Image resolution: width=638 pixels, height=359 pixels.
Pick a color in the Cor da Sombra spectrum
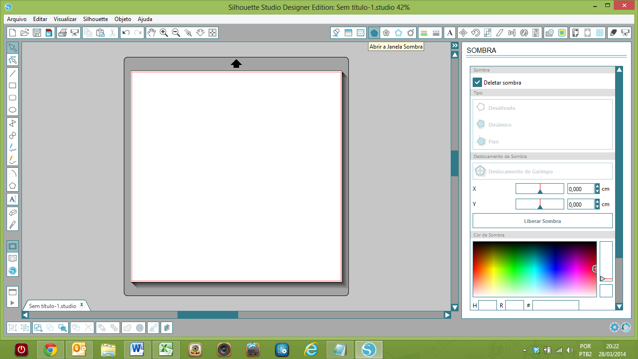(534, 269)
